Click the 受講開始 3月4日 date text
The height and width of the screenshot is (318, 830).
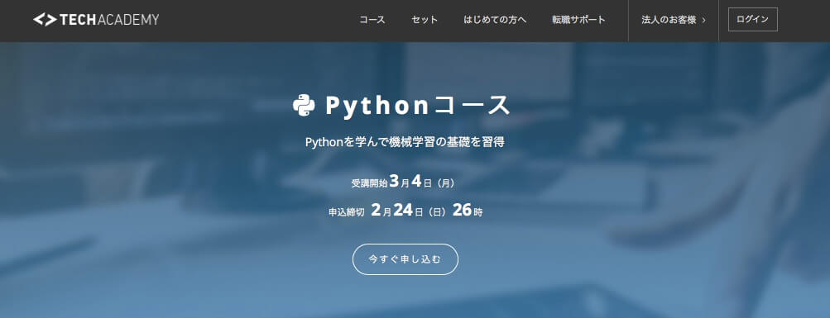point(403,183)
